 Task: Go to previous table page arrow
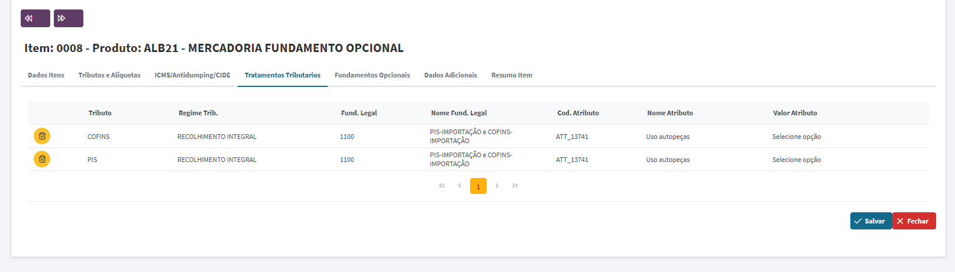pos(459,186)
